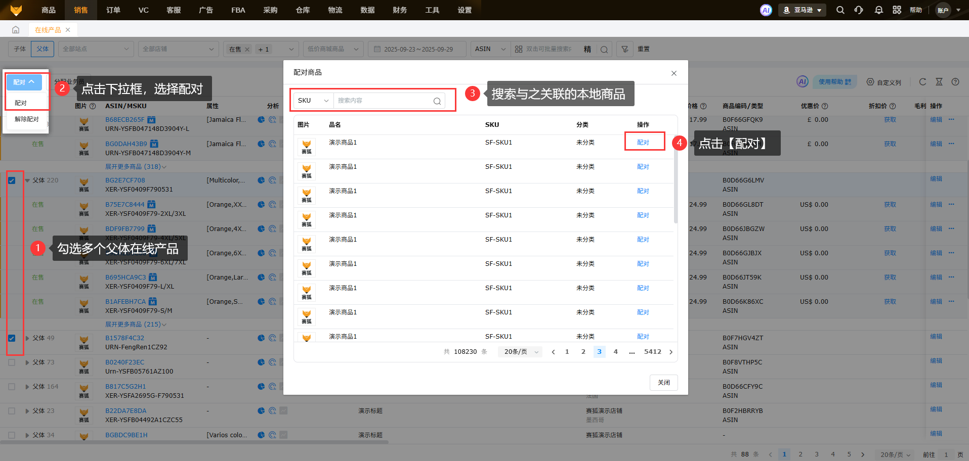Click the home icon beside the 在线产品 tab

(x=16, y=30)
